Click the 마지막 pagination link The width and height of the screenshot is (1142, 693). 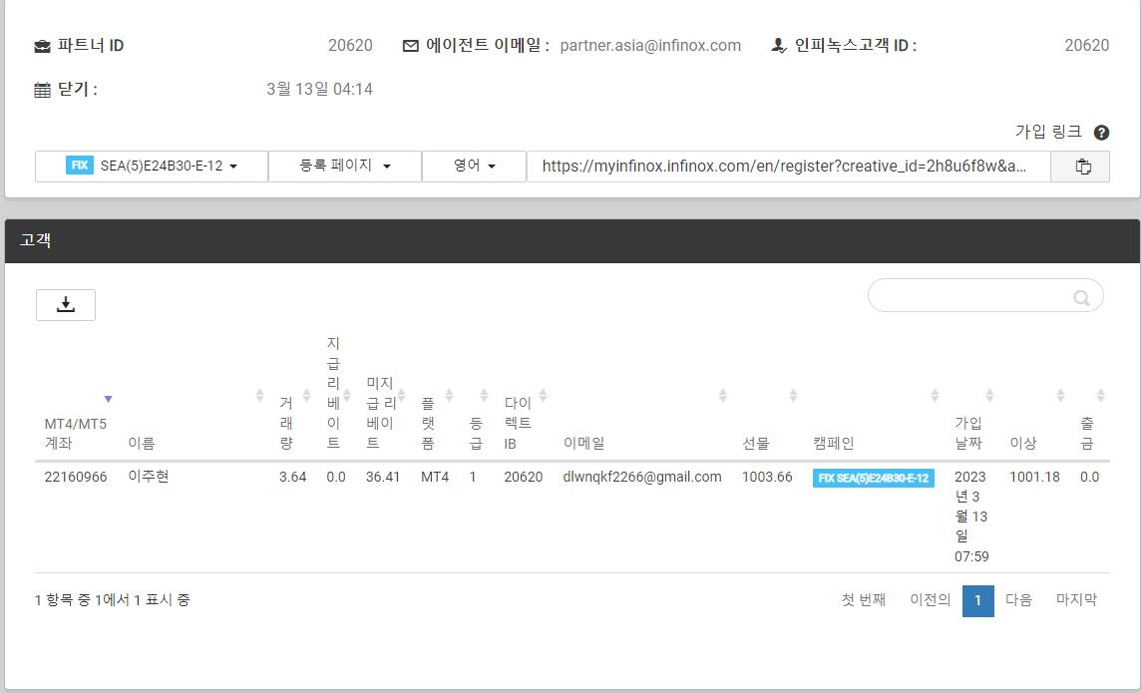pos(1076,600)
